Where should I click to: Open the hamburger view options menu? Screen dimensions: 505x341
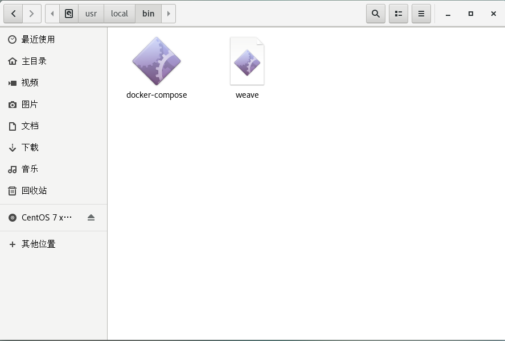[x=421, y=14]
